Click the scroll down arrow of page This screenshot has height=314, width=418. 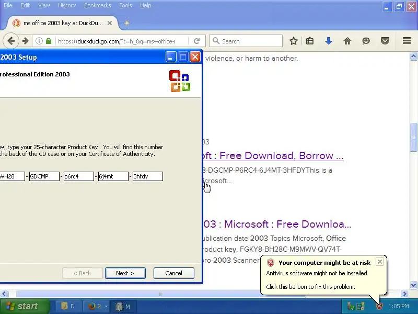(x=413, y=285)
